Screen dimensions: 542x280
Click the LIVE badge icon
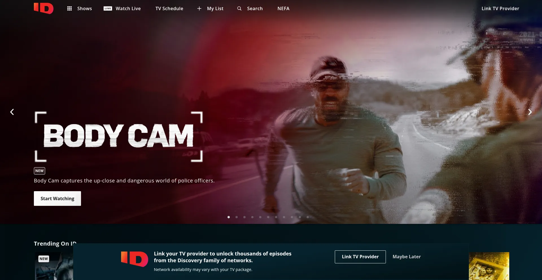point(108,8)
